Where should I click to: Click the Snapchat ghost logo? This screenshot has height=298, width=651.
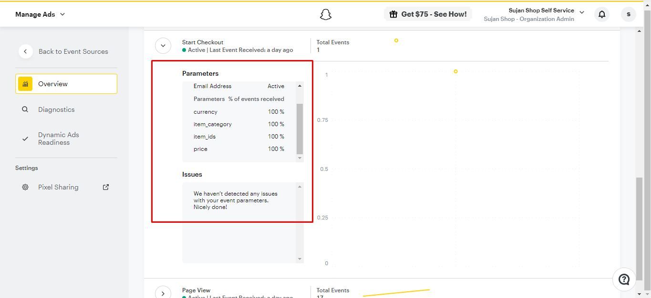tap(325, 14)
